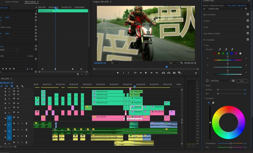253x153 pixels.
Task: Collapse the Correction section
Action: coord(204,98)
